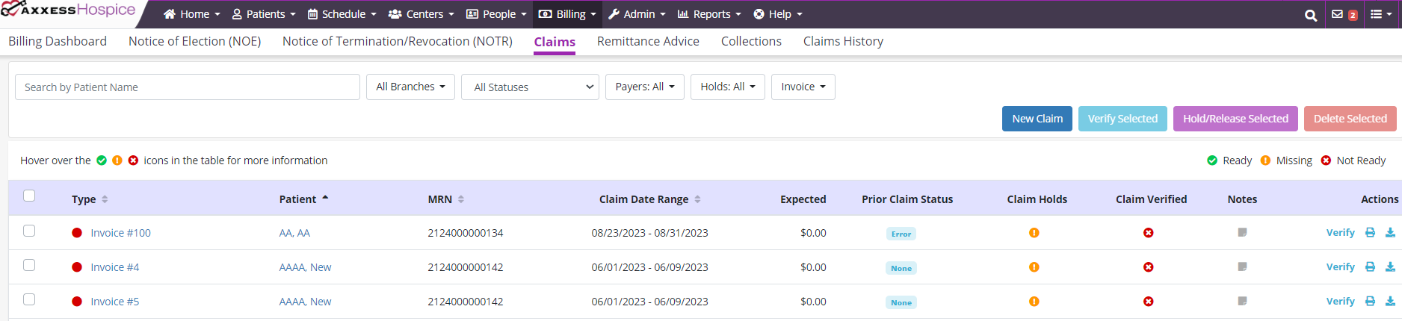Switch to the Remittance Advice tab
Image resolution: width=1402 pixels, height=321 pixels.
tap(648, 41)
